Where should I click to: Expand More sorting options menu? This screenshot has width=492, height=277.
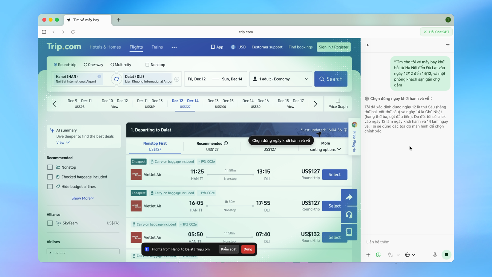coord(325,147)
